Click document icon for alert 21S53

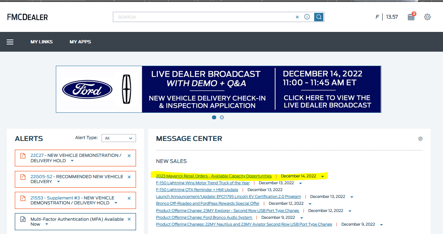pyautogui.click(x=23, y=198)
